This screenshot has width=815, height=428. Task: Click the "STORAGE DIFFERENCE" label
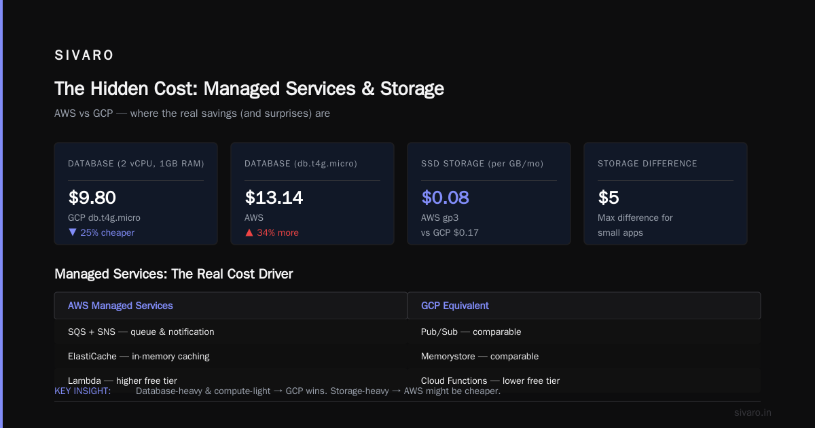point(647,164)
